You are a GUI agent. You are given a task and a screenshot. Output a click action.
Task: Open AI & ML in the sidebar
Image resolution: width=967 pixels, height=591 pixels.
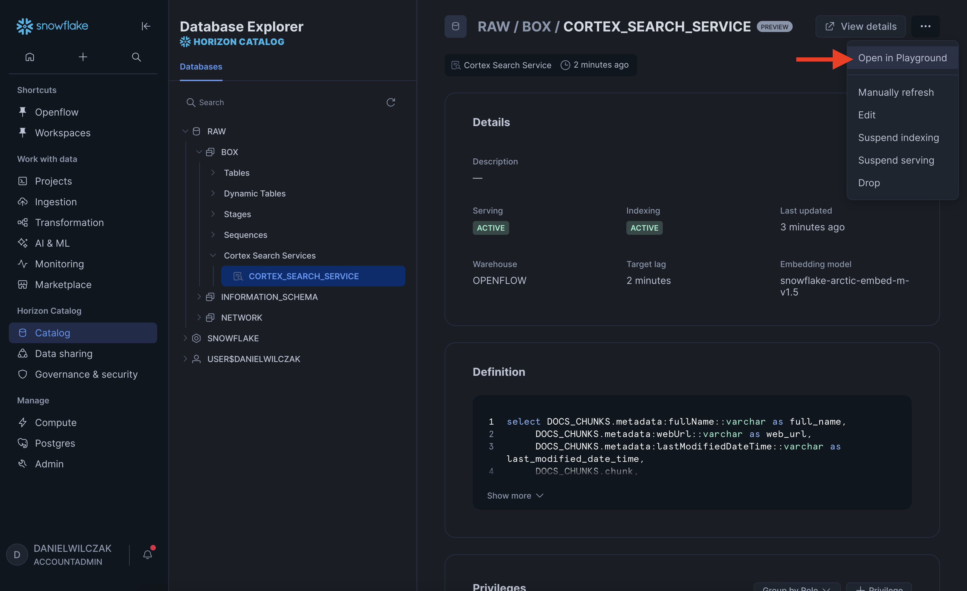coord(52,243)
